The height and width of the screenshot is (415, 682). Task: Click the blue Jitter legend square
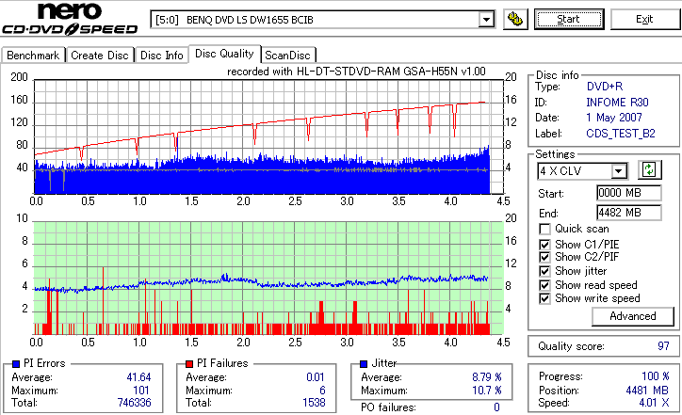364,364
